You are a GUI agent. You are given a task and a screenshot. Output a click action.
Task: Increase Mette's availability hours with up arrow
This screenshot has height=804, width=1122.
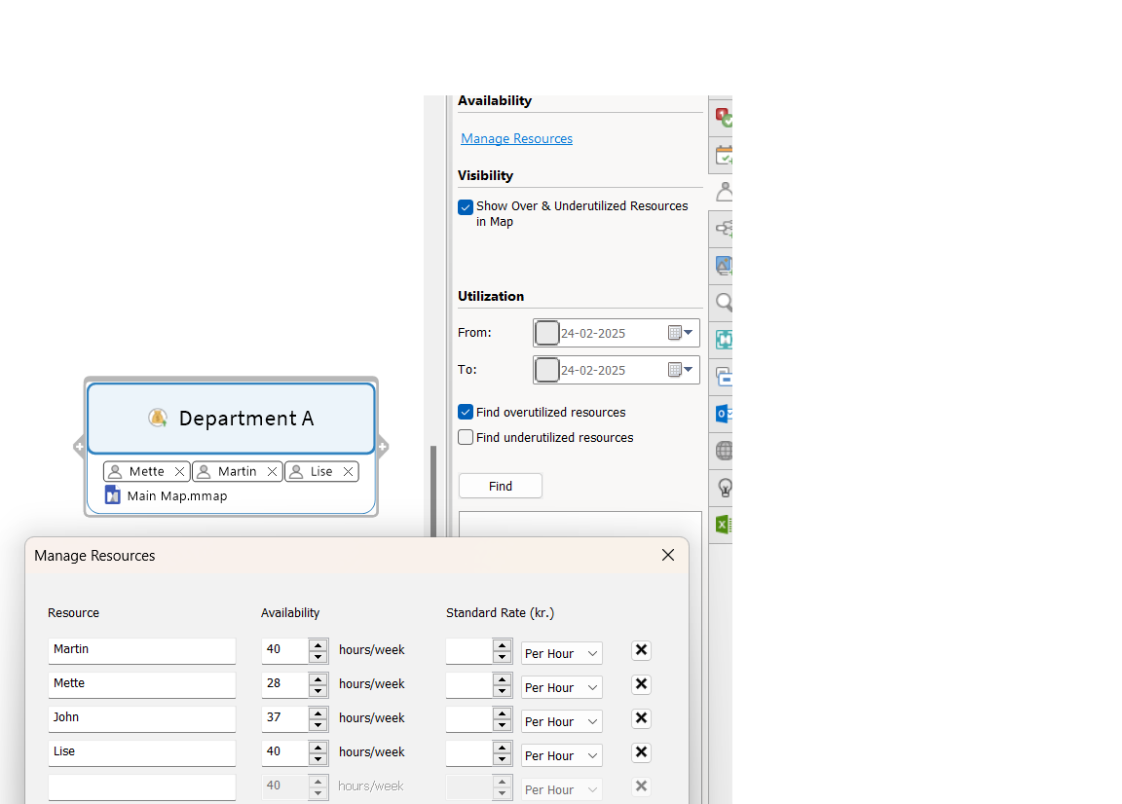pos(318,678)
